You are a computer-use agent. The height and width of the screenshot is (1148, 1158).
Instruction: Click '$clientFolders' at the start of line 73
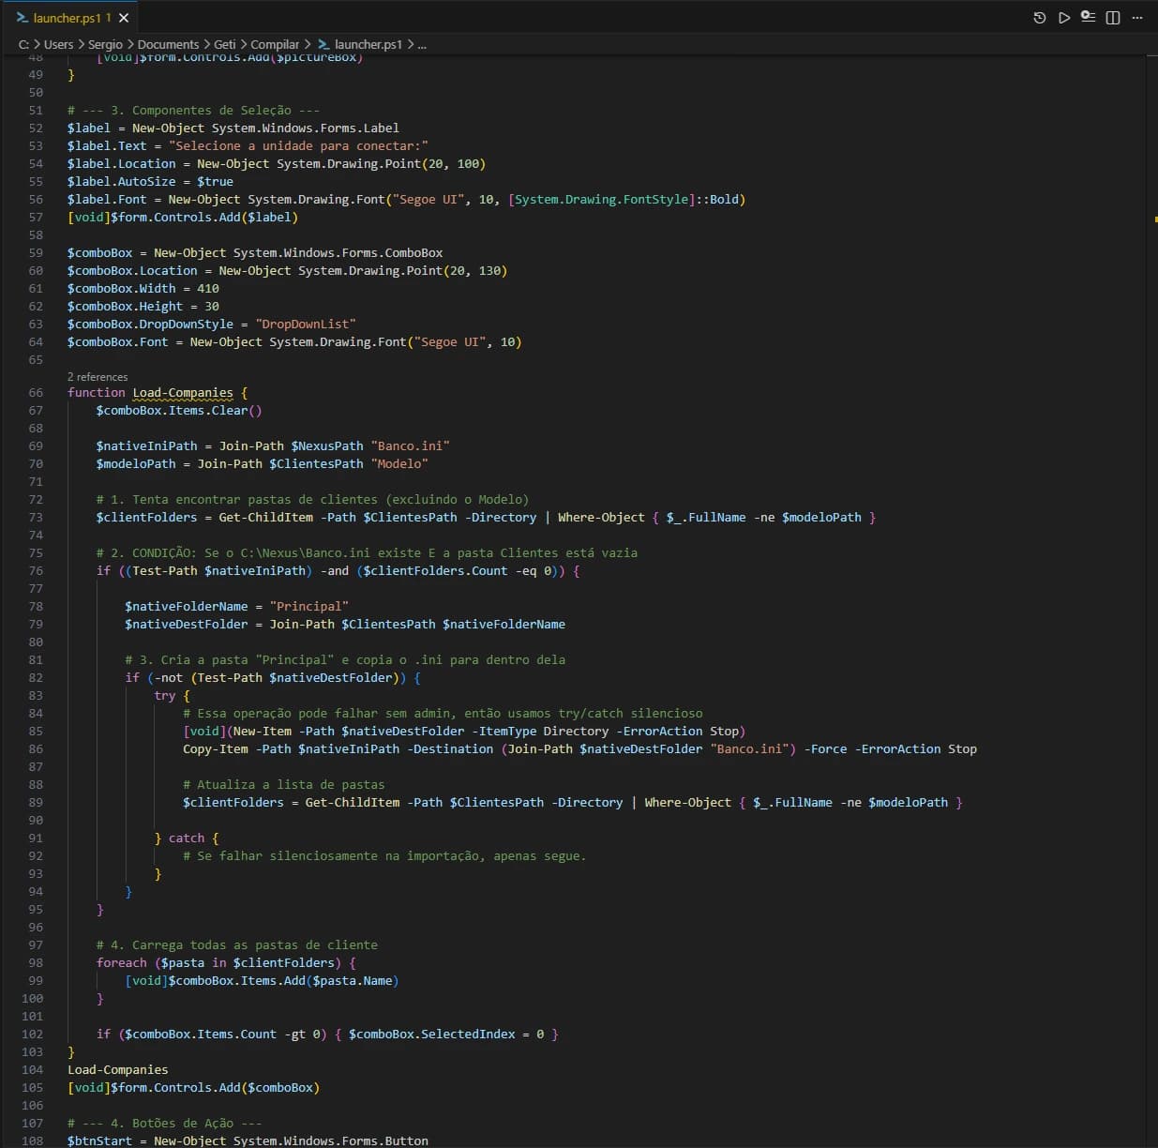pos(147,517)
